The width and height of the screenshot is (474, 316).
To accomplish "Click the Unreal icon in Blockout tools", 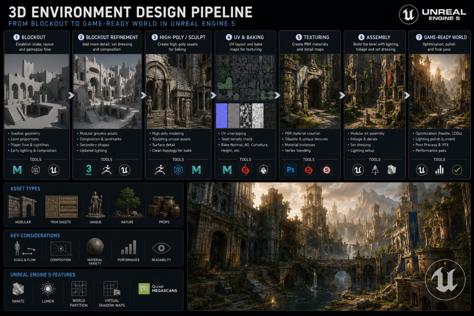I will [54, 170].
